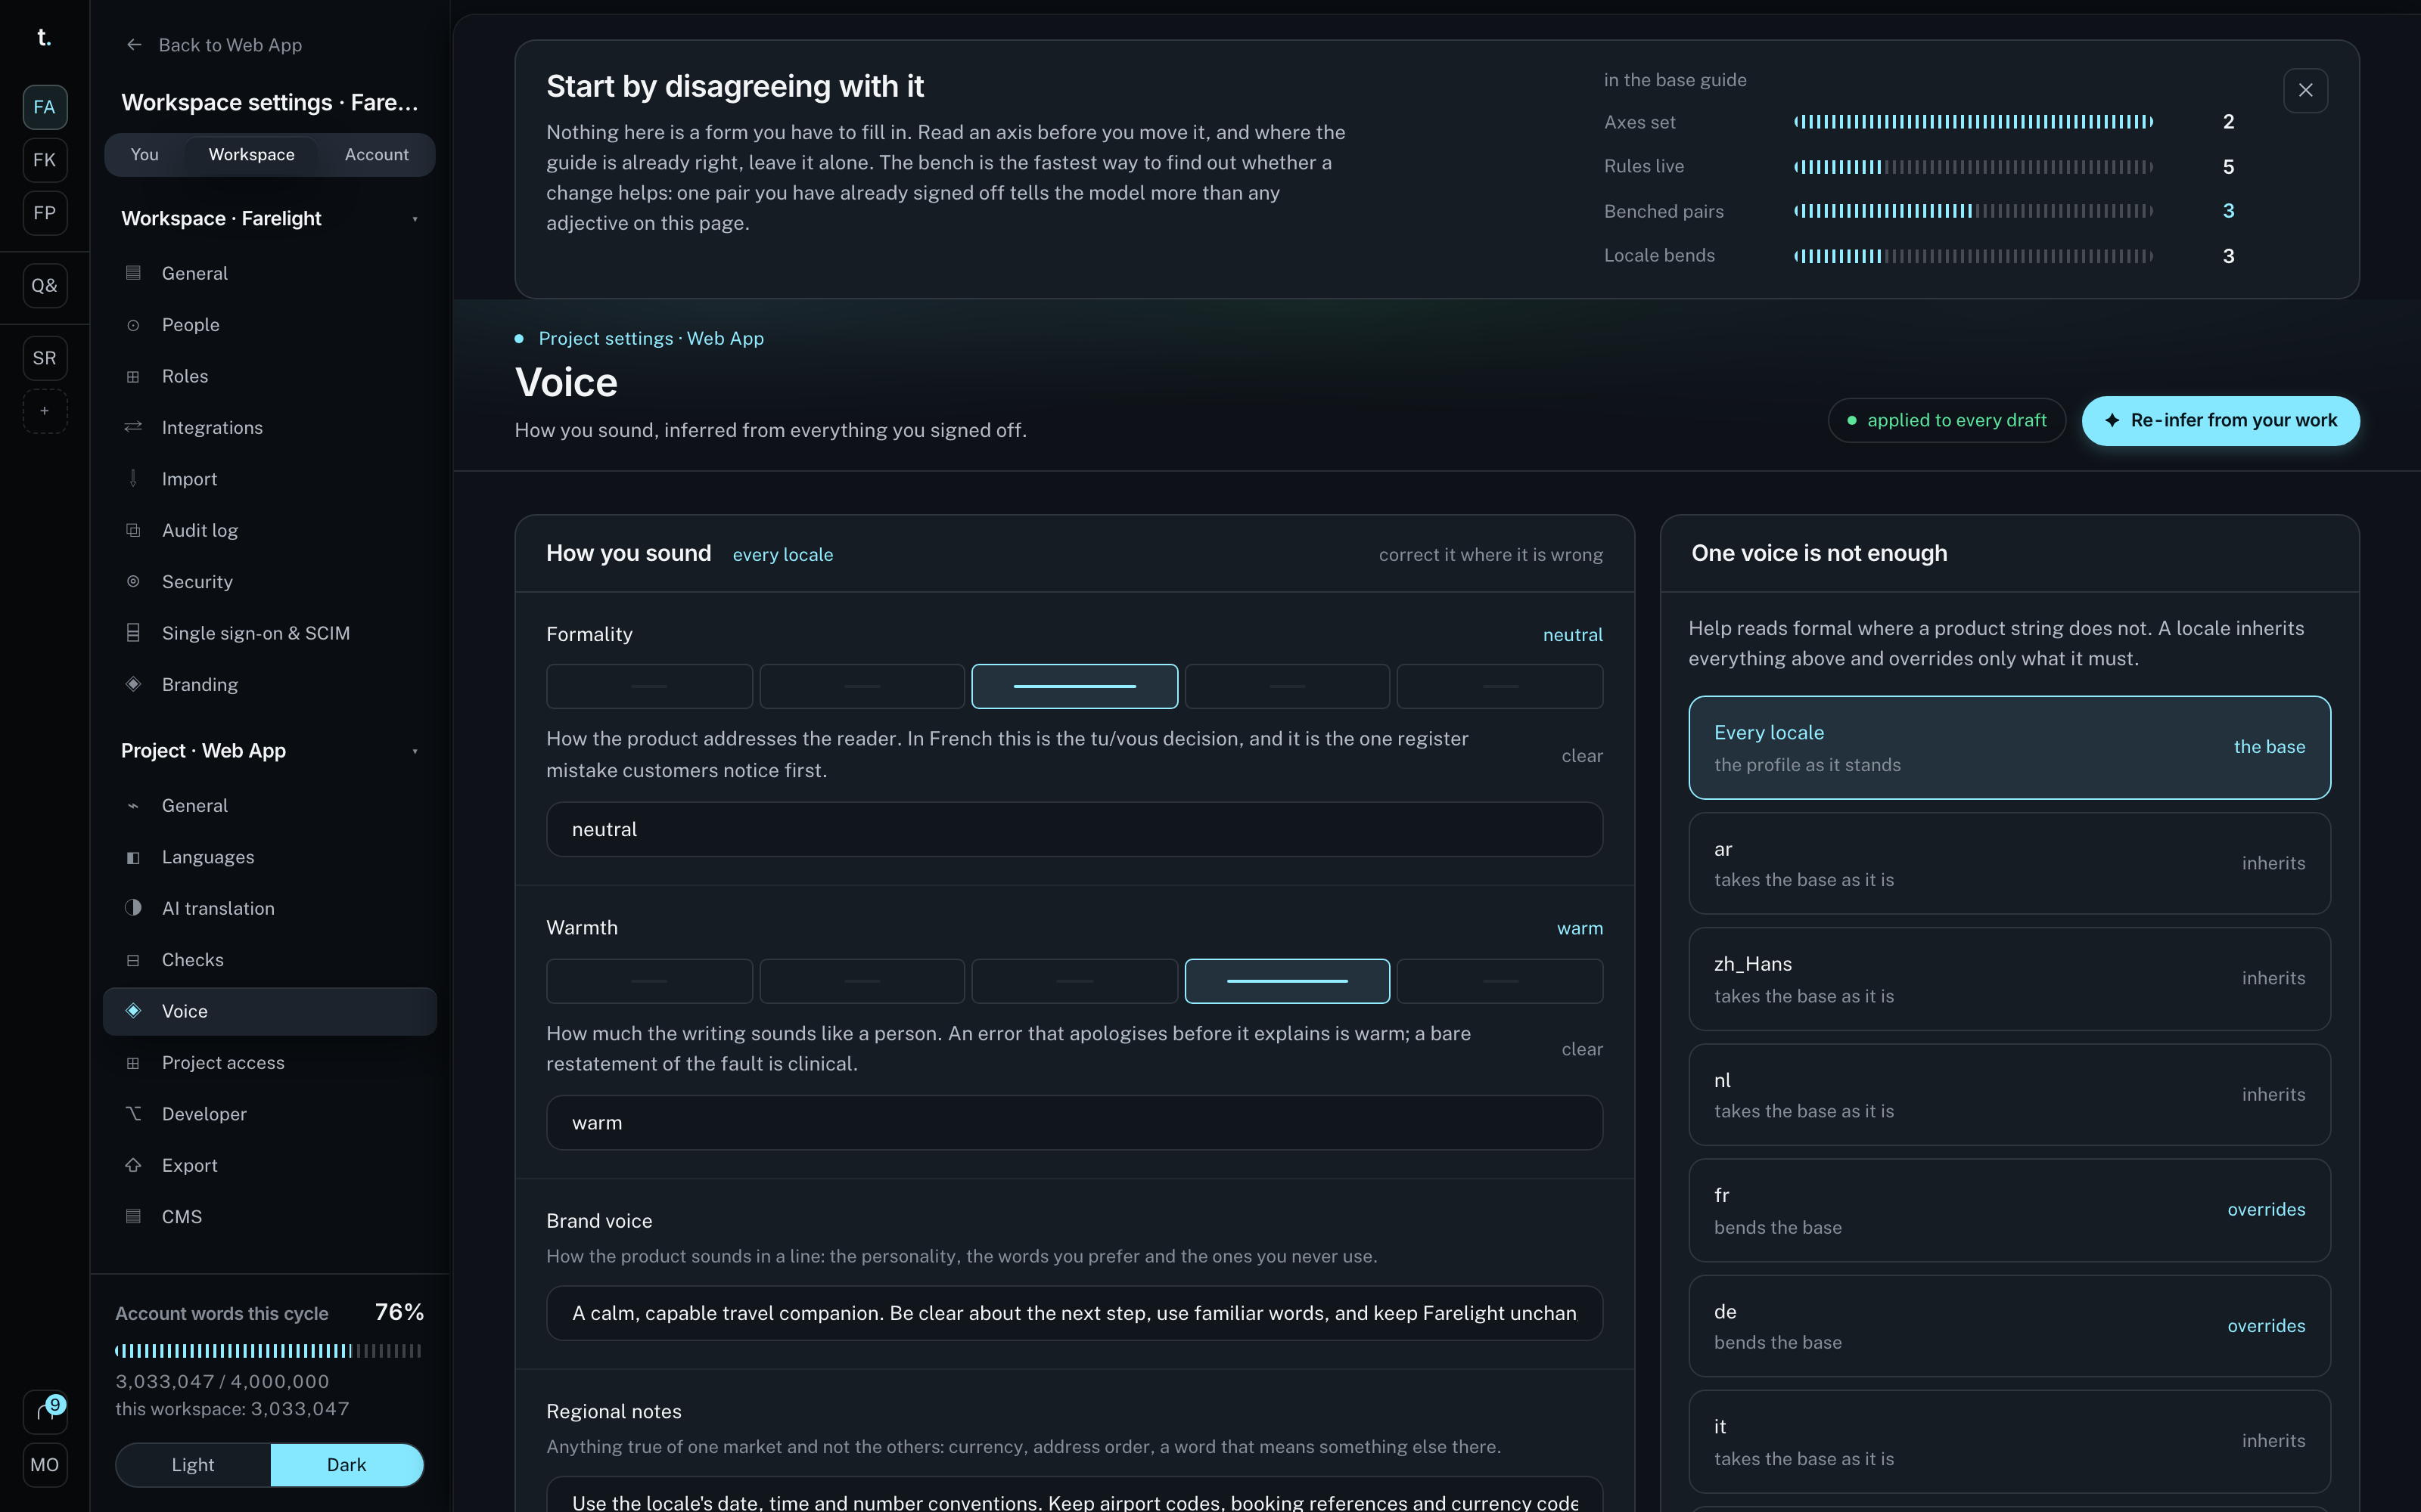Set Formality to the first level

(649, 686)
